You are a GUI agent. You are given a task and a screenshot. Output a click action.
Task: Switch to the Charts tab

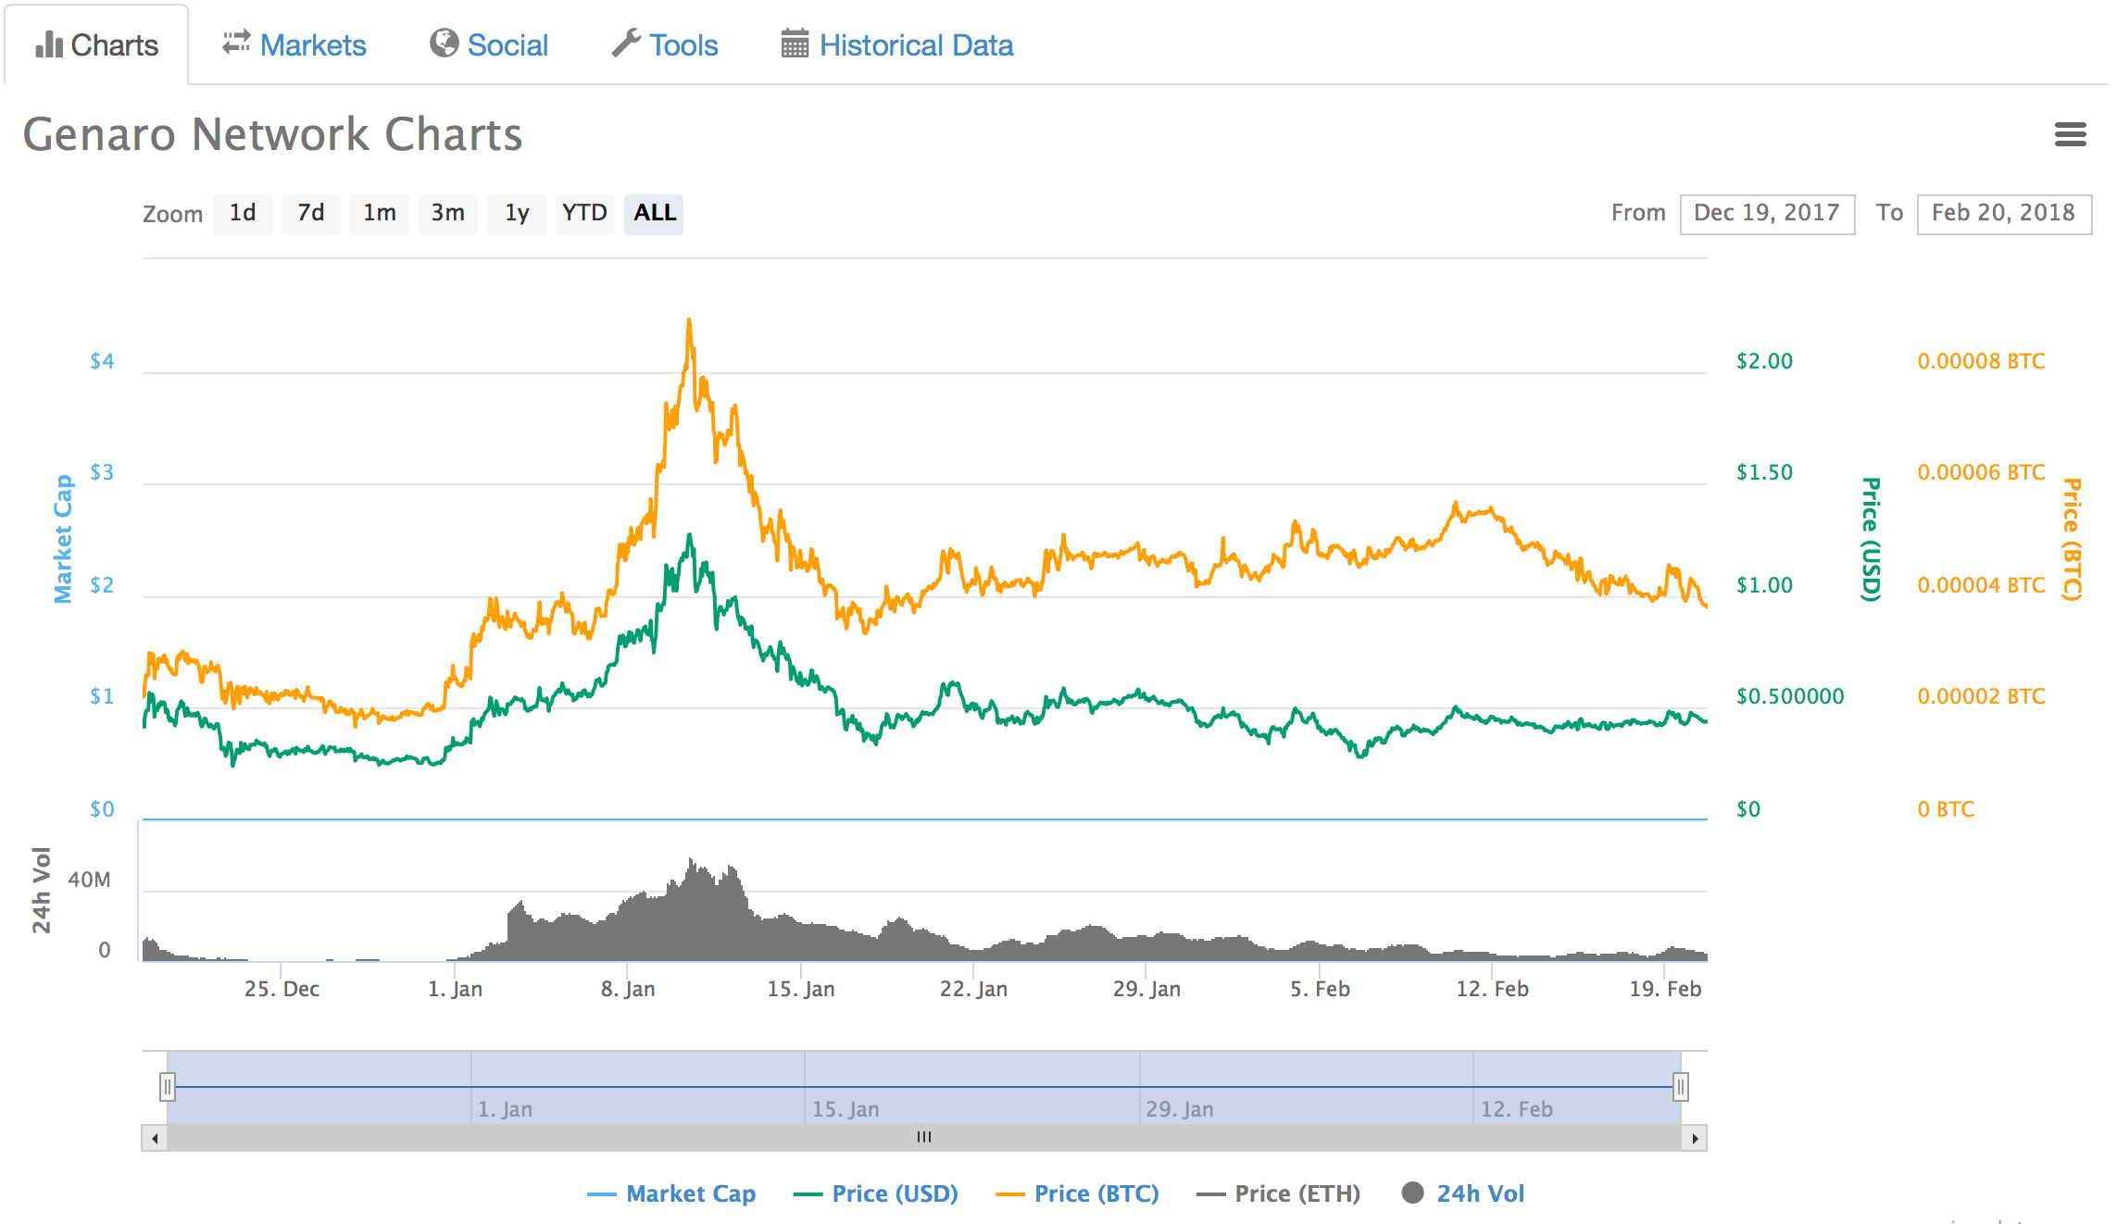pos(96,44)
